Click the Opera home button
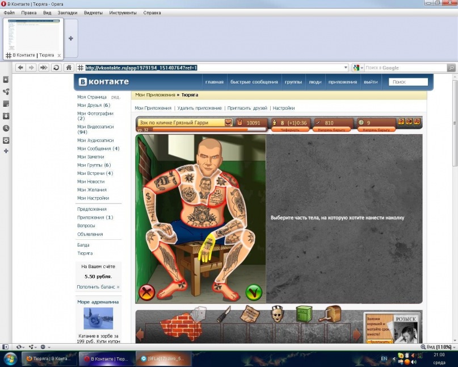The height and width of the screenshot is (367, 458). [69, 68]
